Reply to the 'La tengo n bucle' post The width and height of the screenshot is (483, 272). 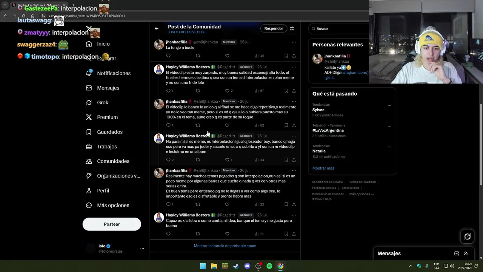pos(168,56)
